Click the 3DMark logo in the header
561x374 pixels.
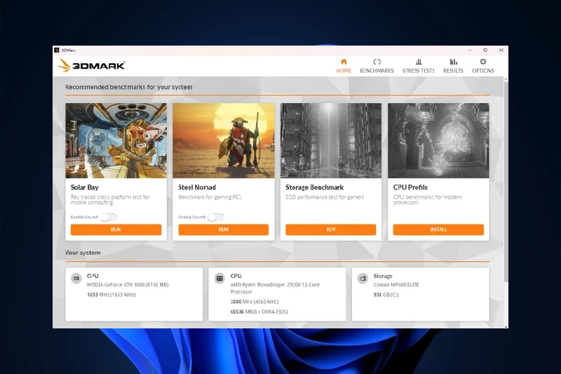pos(91,65)
